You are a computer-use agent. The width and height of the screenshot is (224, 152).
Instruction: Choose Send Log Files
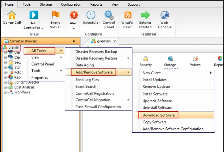click(x=99, y=80)
